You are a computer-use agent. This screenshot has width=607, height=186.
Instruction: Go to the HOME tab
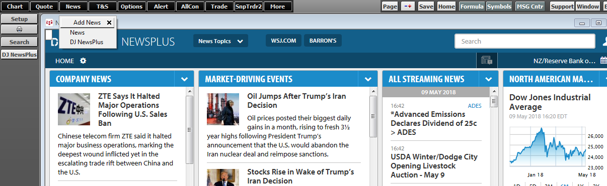[64, 61]
